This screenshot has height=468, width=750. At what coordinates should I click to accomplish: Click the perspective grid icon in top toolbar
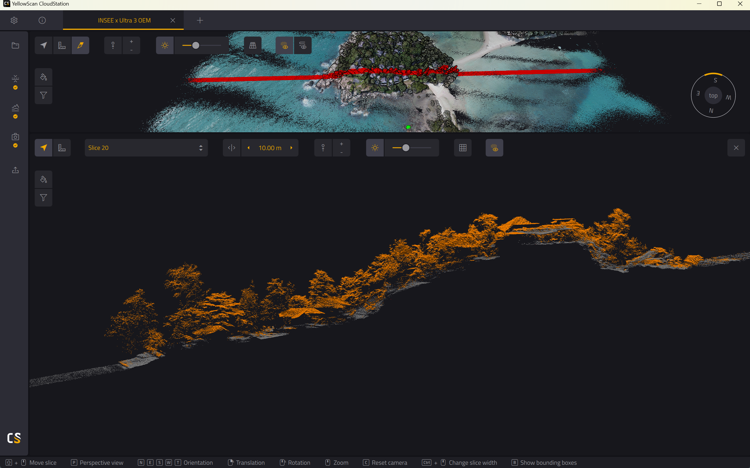(253, 46)
